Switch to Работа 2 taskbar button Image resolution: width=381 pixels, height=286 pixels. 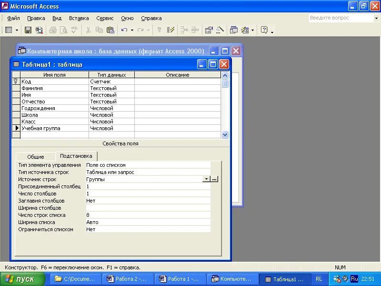tap(128, 279)
